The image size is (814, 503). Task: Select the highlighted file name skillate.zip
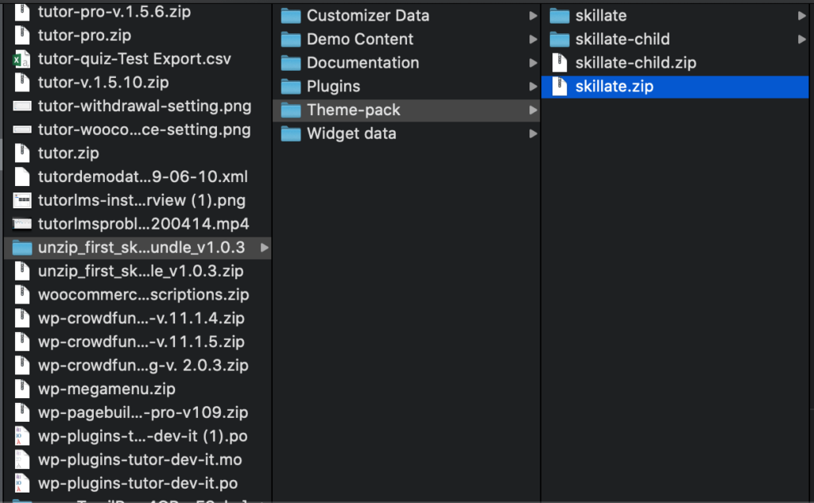tap(614, 86)
